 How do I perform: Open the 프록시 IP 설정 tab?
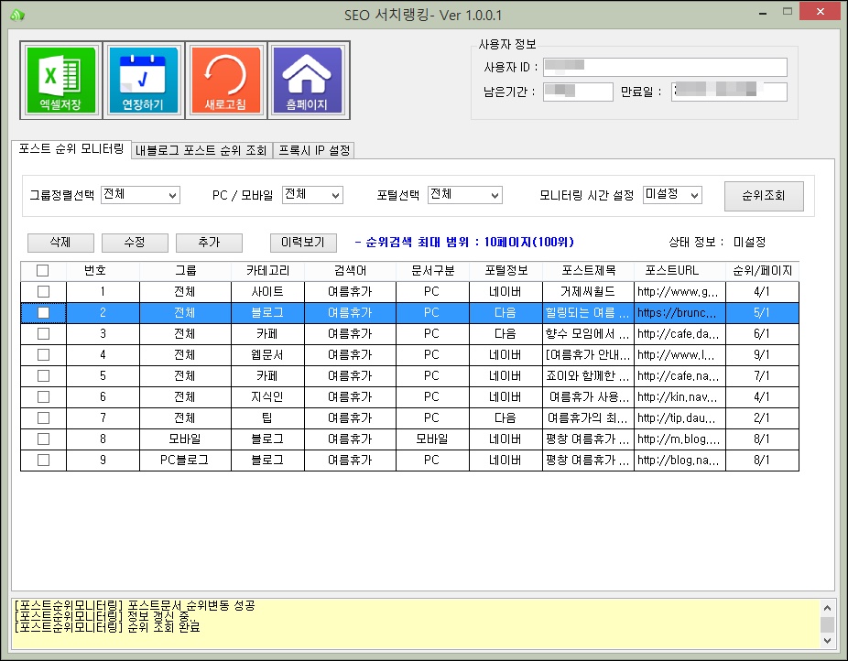314,151
